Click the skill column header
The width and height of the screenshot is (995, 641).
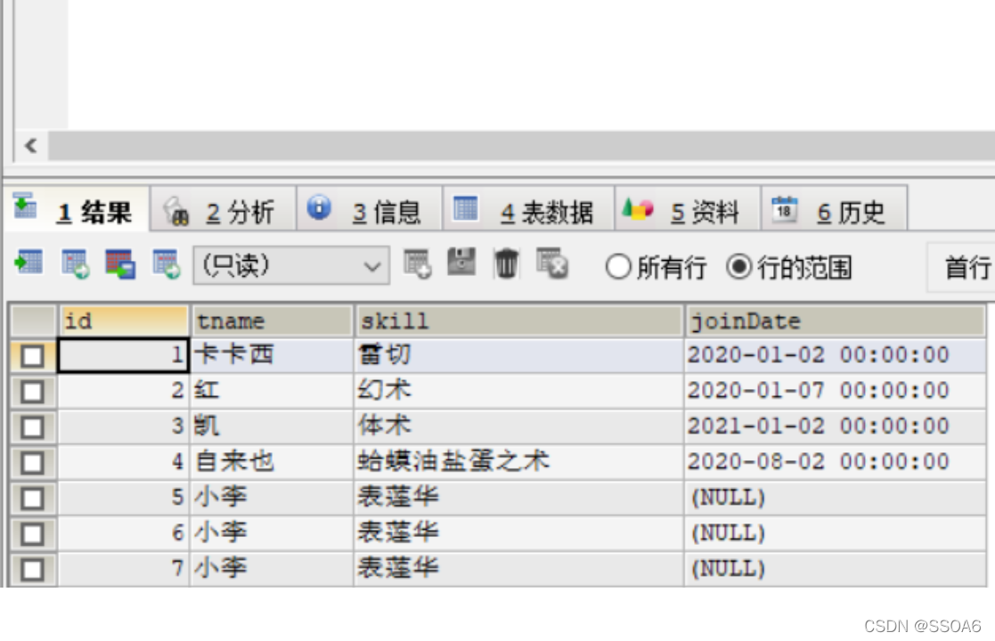[518, 320]
